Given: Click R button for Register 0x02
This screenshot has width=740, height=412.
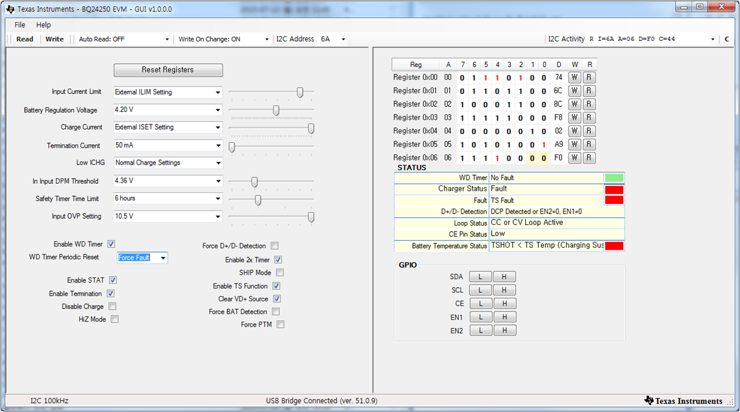Looking at the screenshot, I should [x=589, y=104].
